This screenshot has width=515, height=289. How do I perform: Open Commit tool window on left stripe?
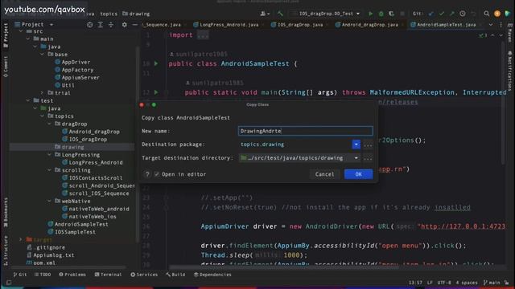(x=6, y=67)
